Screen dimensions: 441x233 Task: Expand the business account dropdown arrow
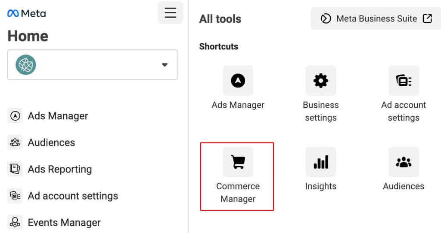tap(164, 65)
